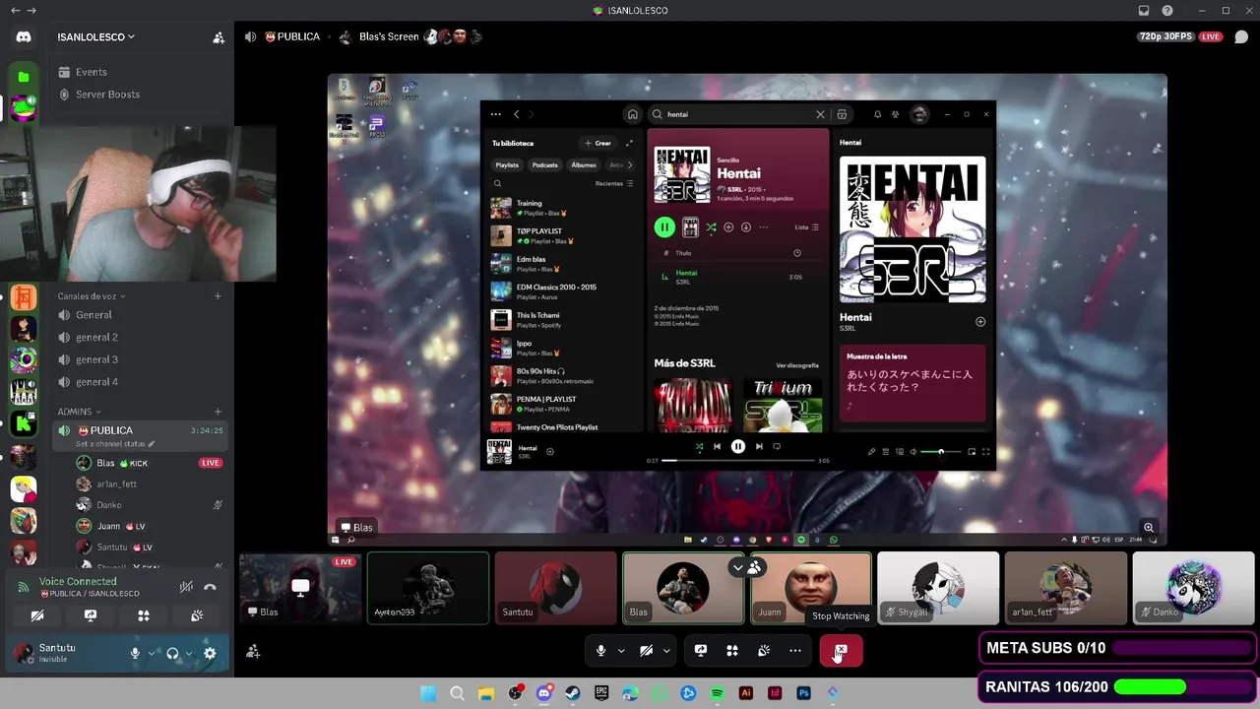
Task: Add channel plus next to Canales de voz
Action: tap(218, 296)
